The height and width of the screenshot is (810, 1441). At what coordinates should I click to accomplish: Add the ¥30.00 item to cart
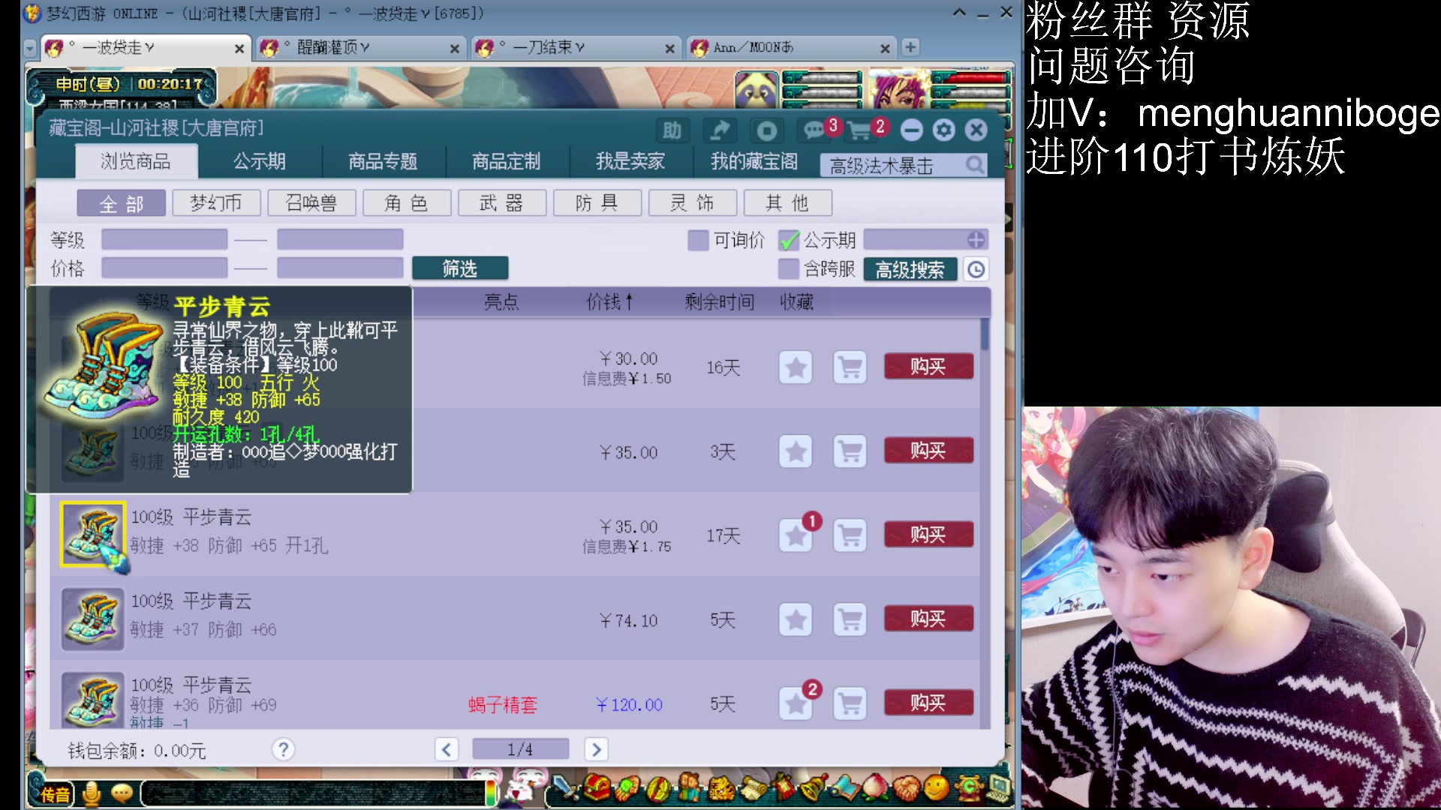pos(850,367)
